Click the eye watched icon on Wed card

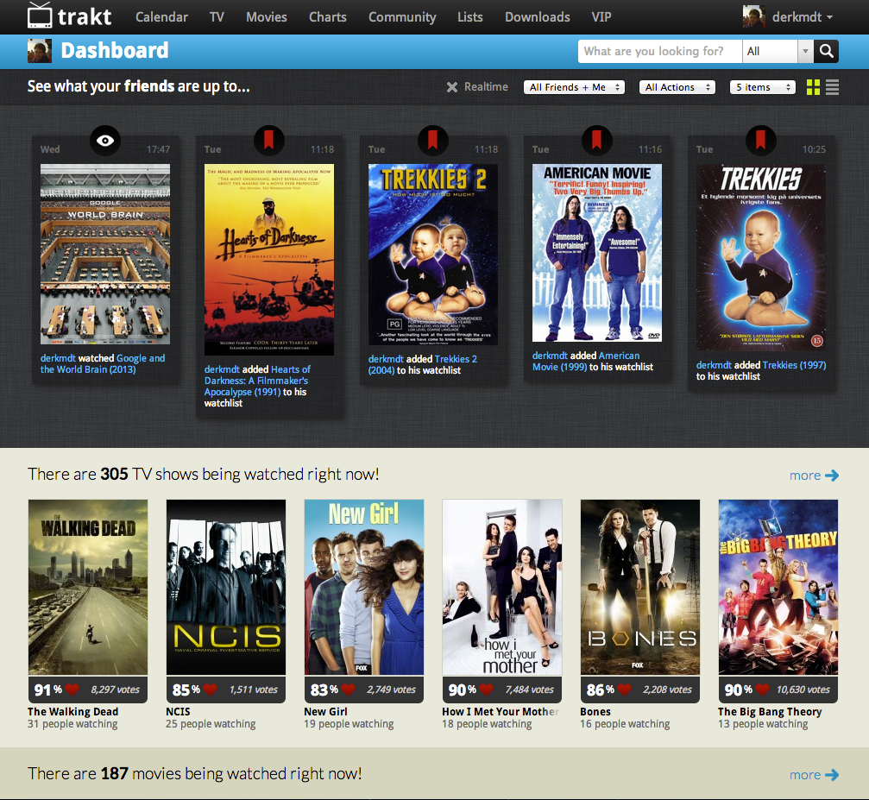[105, 141]
